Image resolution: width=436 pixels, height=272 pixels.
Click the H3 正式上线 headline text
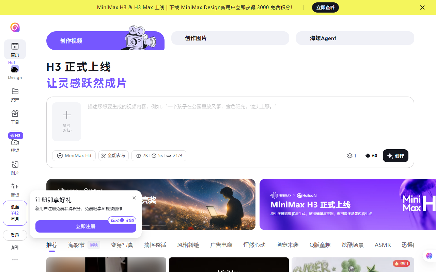click(79, 67)
